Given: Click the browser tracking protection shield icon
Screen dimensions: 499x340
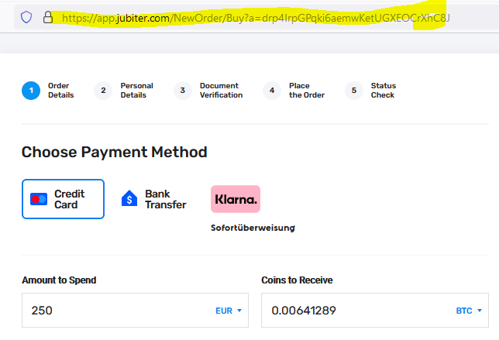Looking at the screenshot, I should [26, 17].
